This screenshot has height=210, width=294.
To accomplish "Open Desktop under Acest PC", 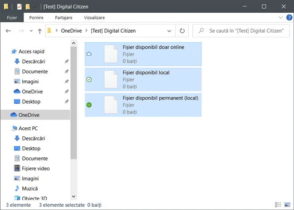I will (x=31, y=148).
